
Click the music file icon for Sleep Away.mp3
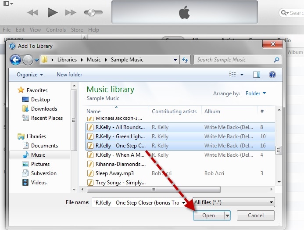pos(90,173)
